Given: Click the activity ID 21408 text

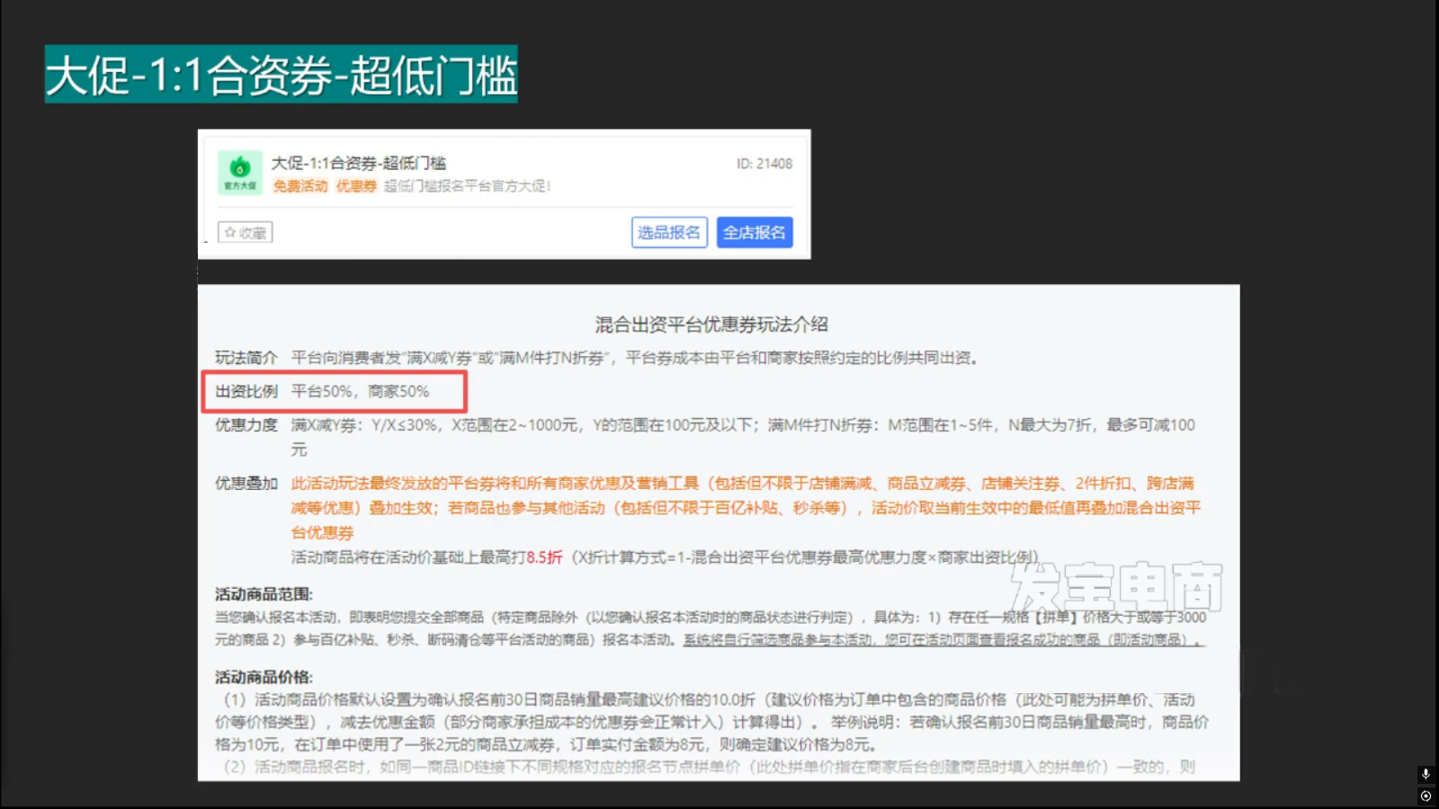Looking at the screenshot, I should (764, 164).
